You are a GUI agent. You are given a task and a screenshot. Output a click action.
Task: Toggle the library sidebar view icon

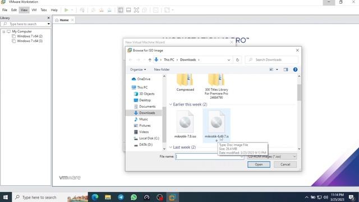click(x=121, y=10)
